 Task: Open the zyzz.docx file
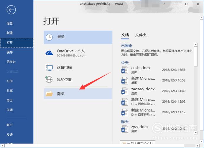(x=156, y=129)
